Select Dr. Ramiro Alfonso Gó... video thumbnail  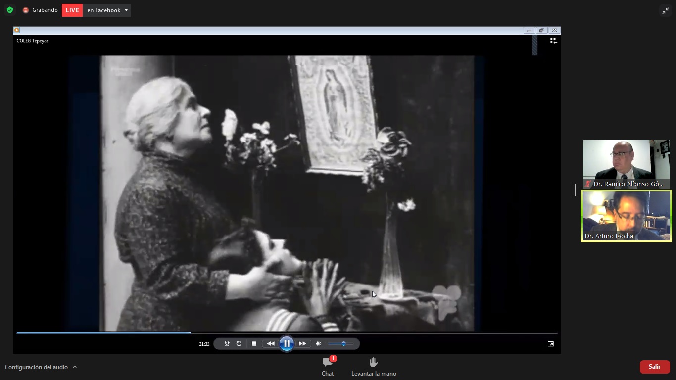pos(626,164)
